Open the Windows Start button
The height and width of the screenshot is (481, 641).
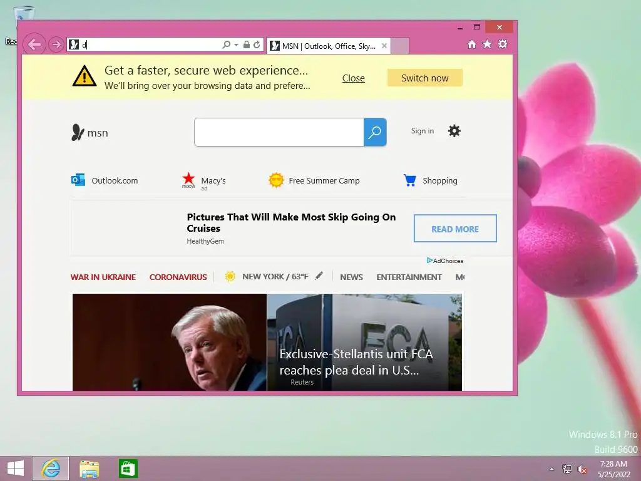(16, 468)
